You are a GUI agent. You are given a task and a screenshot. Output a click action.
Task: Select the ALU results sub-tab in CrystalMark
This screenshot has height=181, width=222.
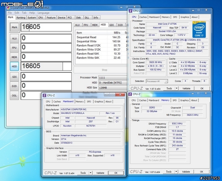[77, 25]
